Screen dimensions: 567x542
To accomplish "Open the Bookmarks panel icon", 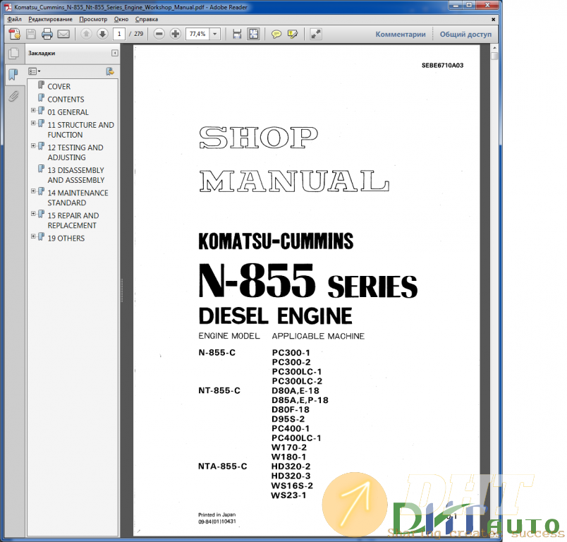I will coord(13,75).
